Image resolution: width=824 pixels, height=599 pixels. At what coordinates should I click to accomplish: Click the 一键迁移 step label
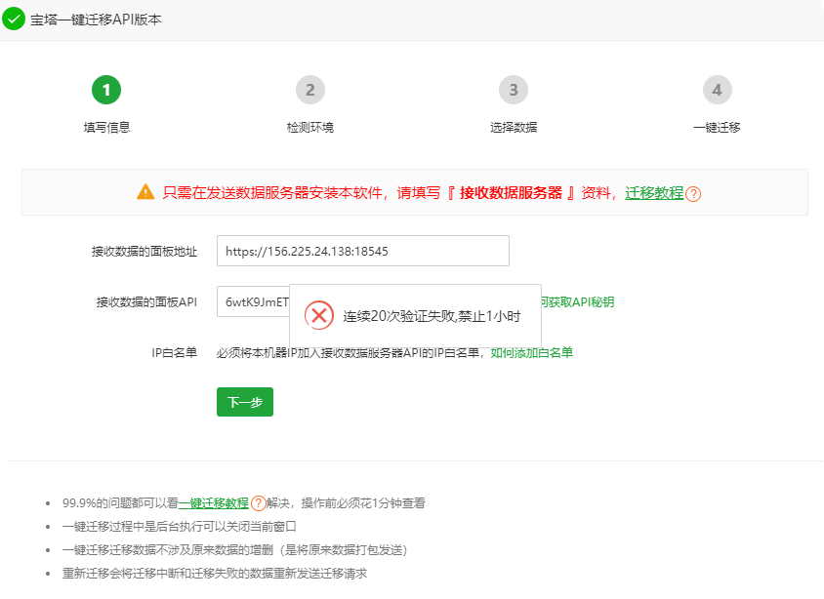[717, 128]
